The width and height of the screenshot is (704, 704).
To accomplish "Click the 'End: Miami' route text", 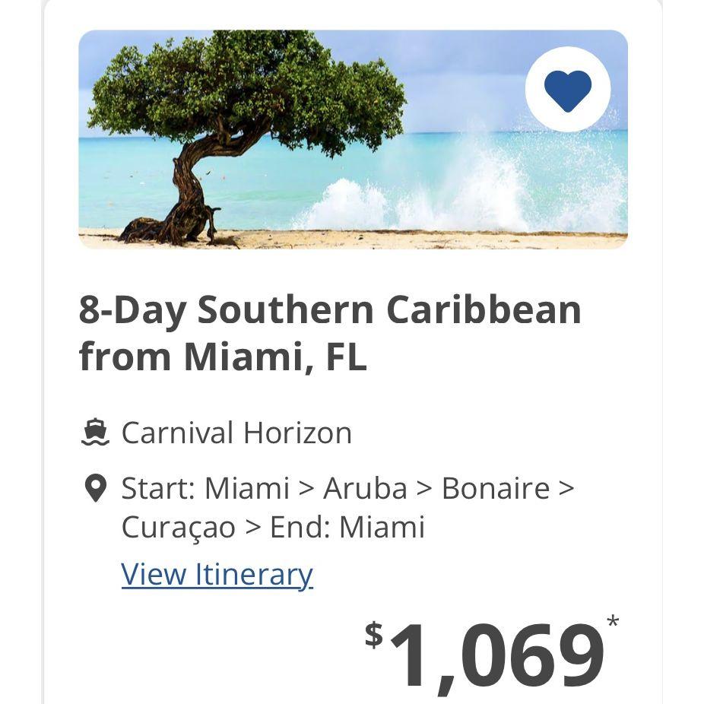I will click(x=347, y=527).
